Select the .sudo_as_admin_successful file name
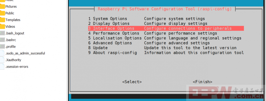The width and height of the screenshot is (266, 101). 25,53
